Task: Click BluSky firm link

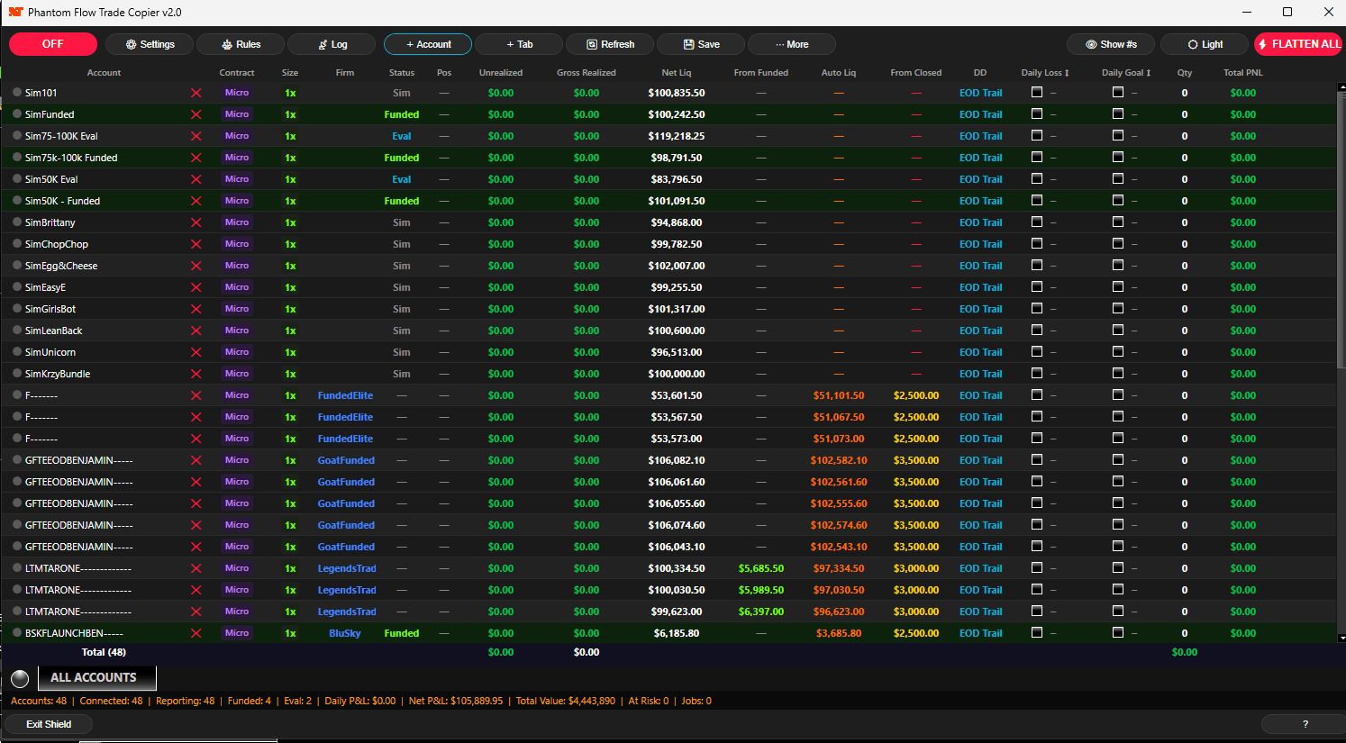Action: (345, 633)
